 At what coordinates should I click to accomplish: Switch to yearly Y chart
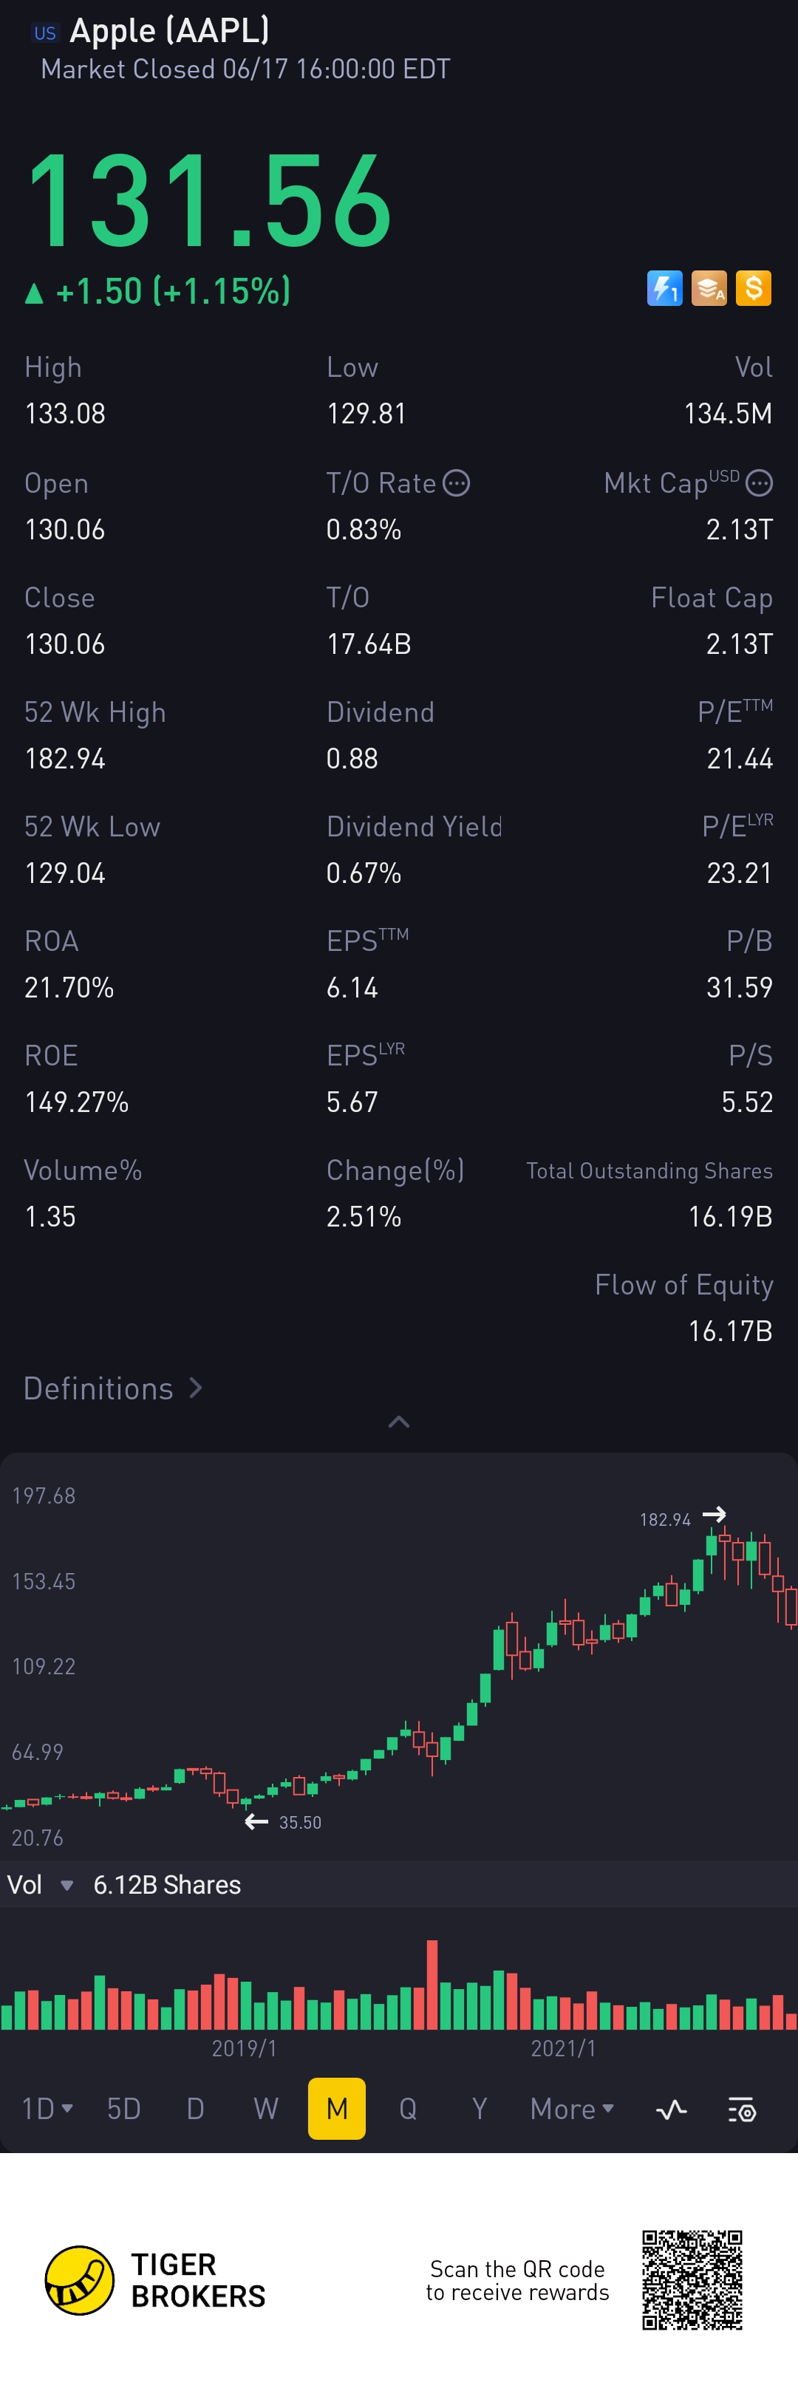click(x=480, y=2109)
